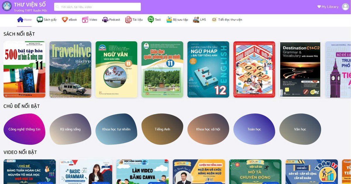Screen dimensions: 351x184
Task: Open My Library link
Action: click(328, 7)
